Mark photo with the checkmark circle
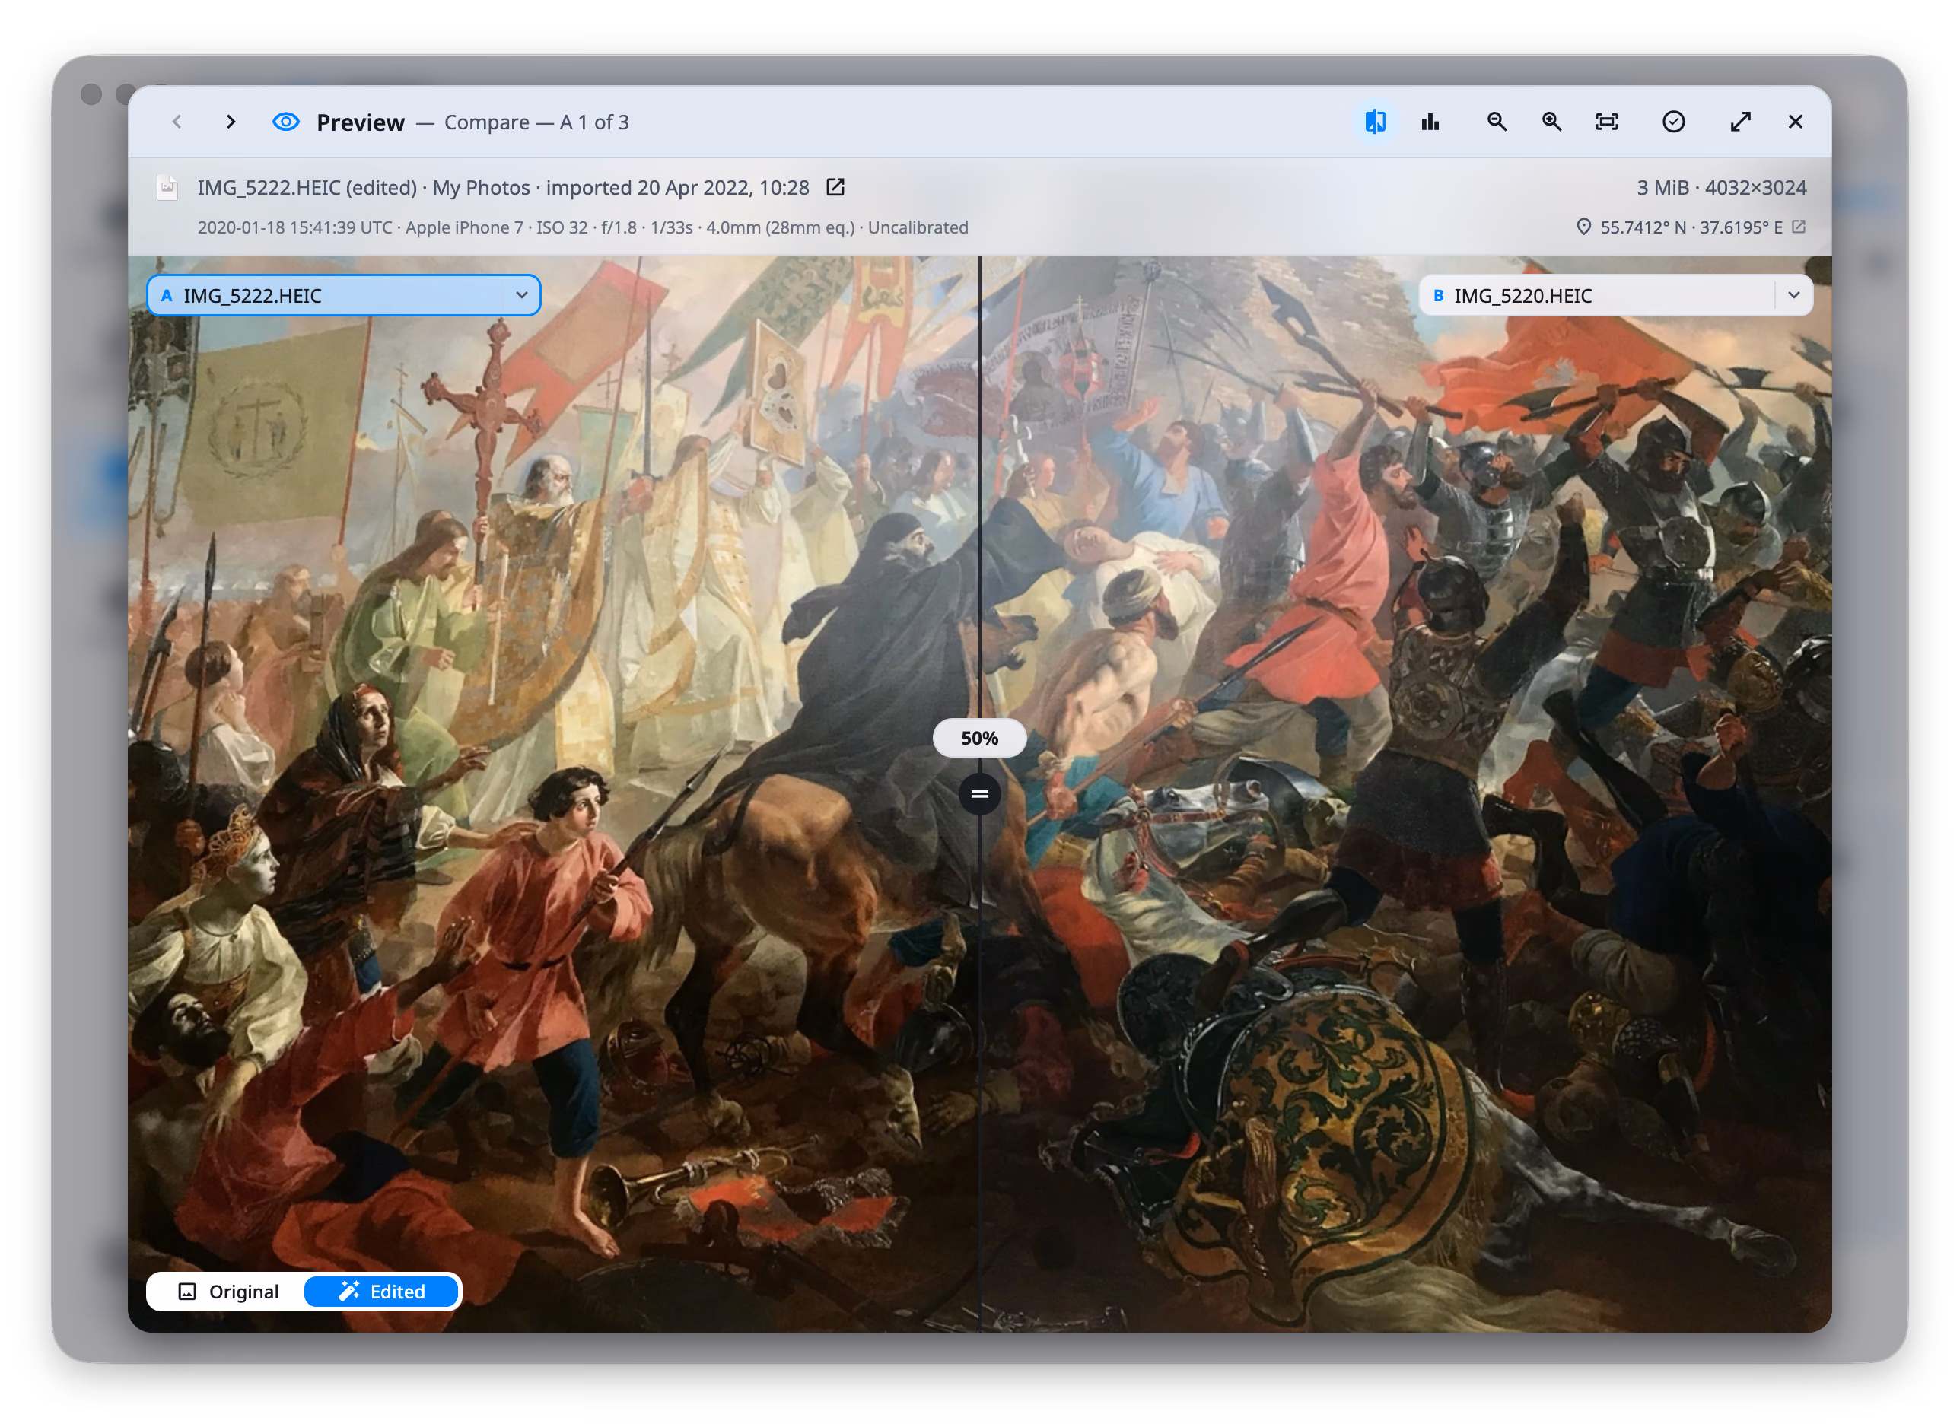Image resolution: width=1960 pixels, height=1427 pixels. tap(1674, 122)
